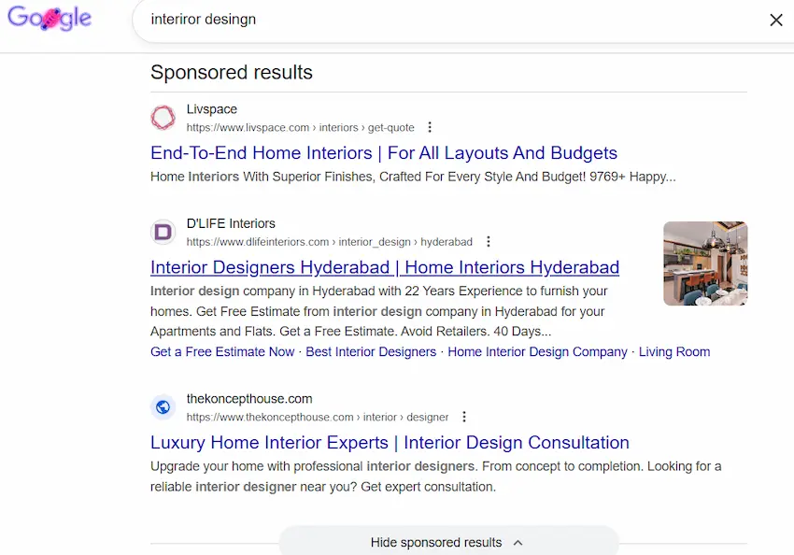Open 'Interior Designers Hyderabad' link
The image size is (794, 555).
385,267
